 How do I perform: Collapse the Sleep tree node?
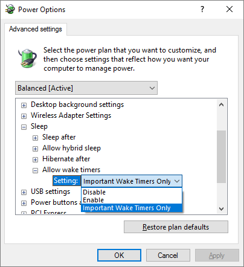click(24, 127)
